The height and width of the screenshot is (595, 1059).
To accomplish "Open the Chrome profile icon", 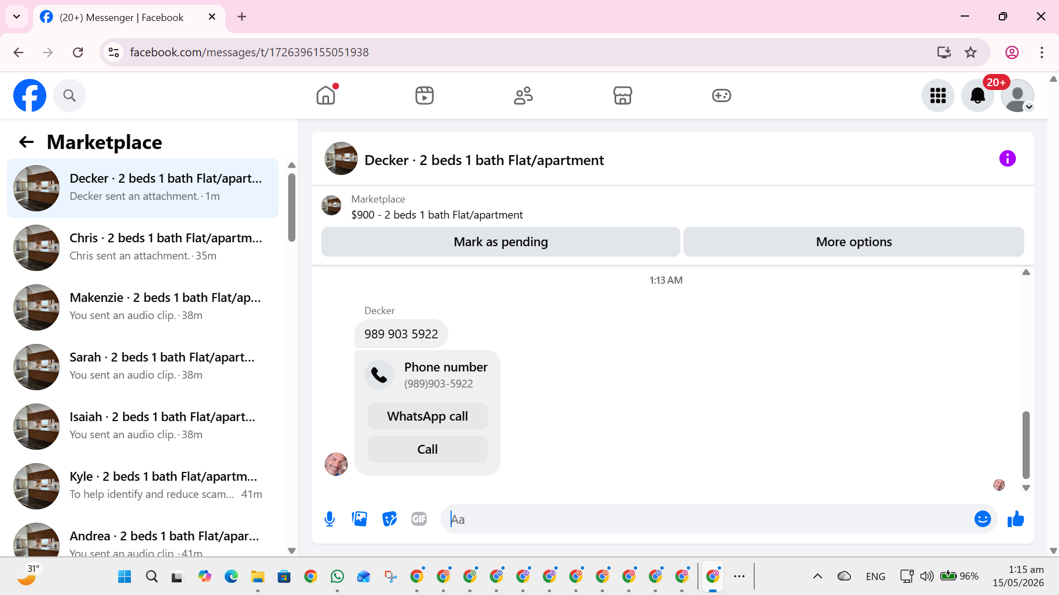I will pyautogui.click(x=1012, y=52).
